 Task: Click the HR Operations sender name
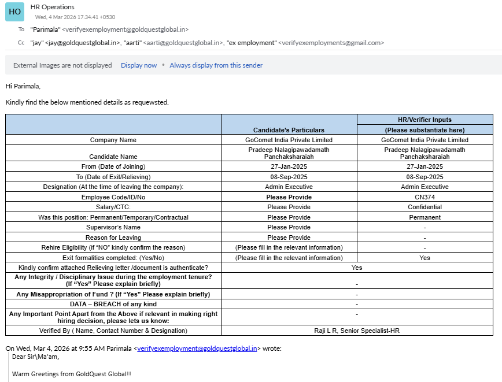click(52, 7)
